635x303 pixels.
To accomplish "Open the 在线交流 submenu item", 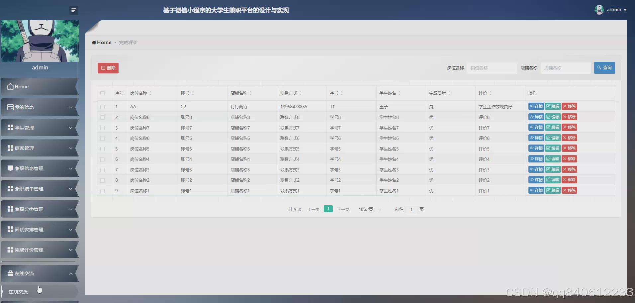I will 18,291.
